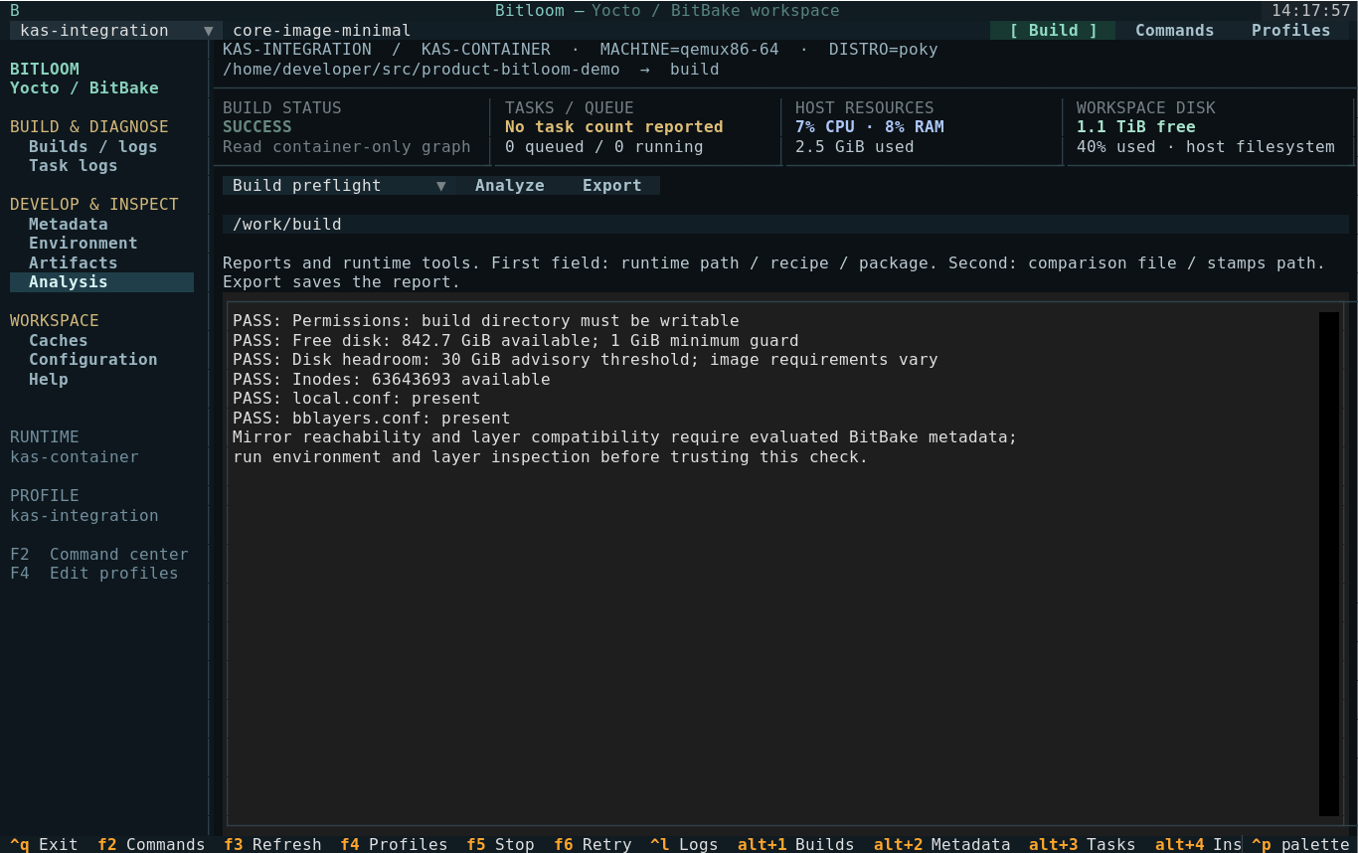Open Caches under Workspace
This screenshot has height=853, width=1358.
click(x=59, y=340)
